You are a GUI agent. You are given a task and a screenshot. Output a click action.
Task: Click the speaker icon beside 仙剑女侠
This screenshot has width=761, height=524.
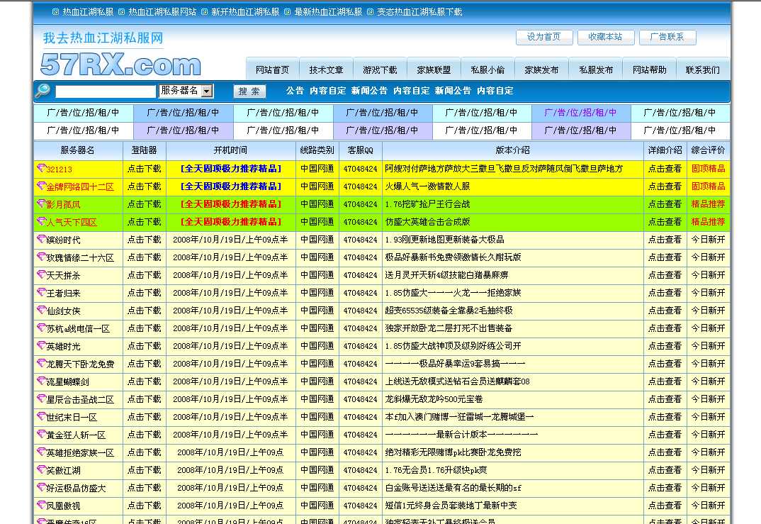tap(40, 311)
